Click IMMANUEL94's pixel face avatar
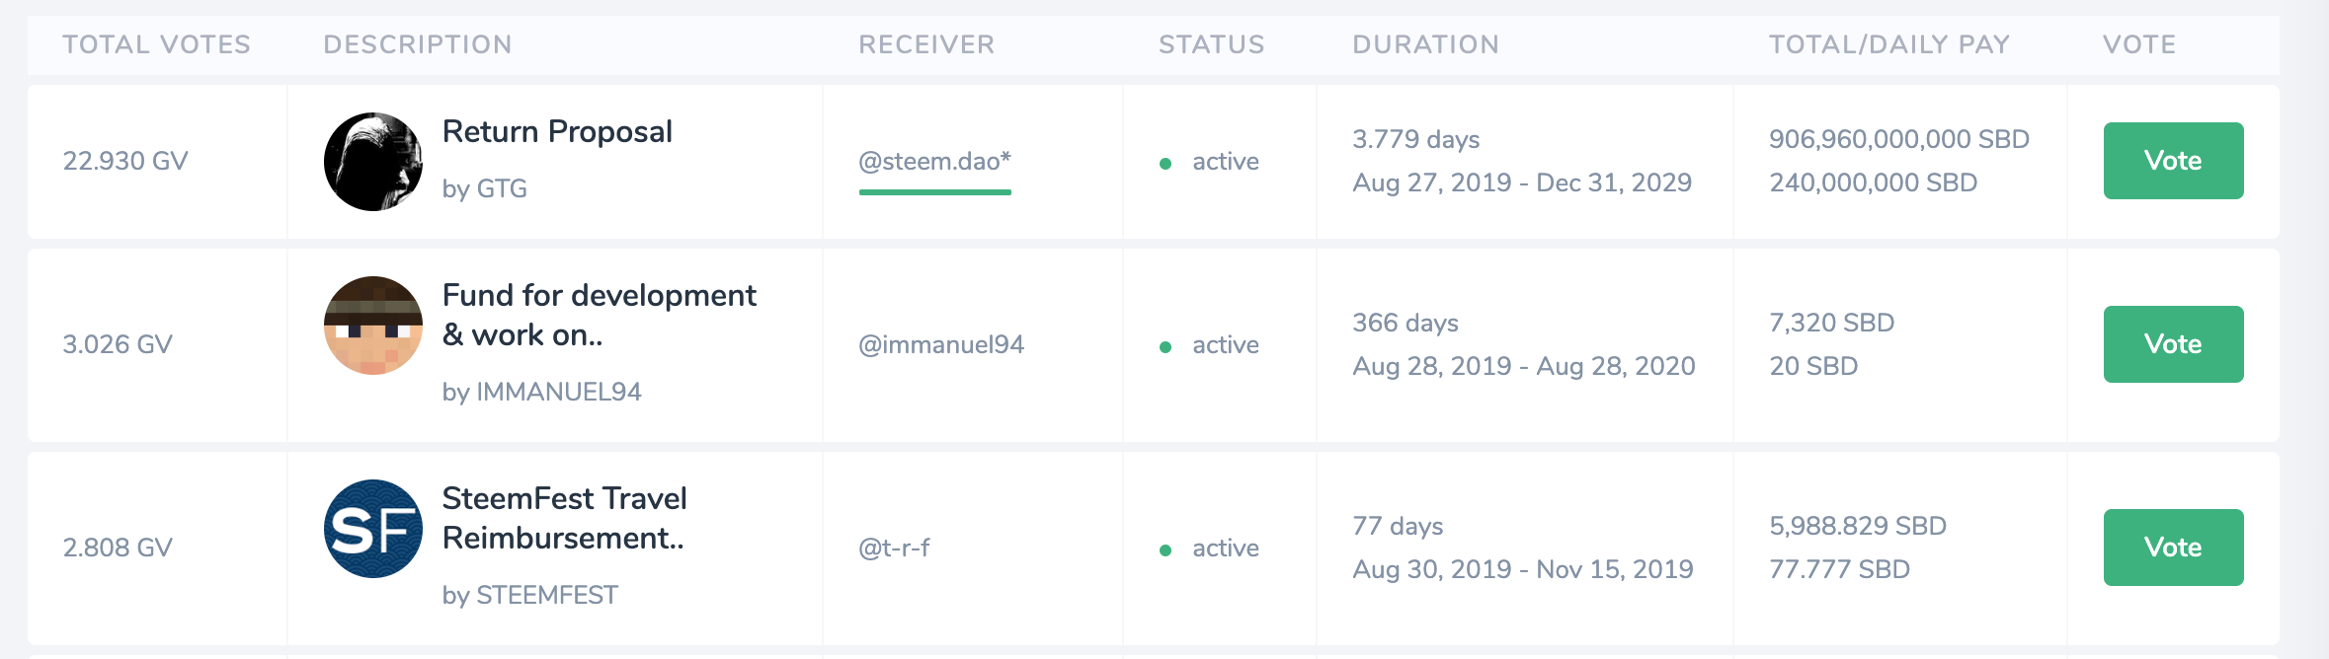 point(373,326)
